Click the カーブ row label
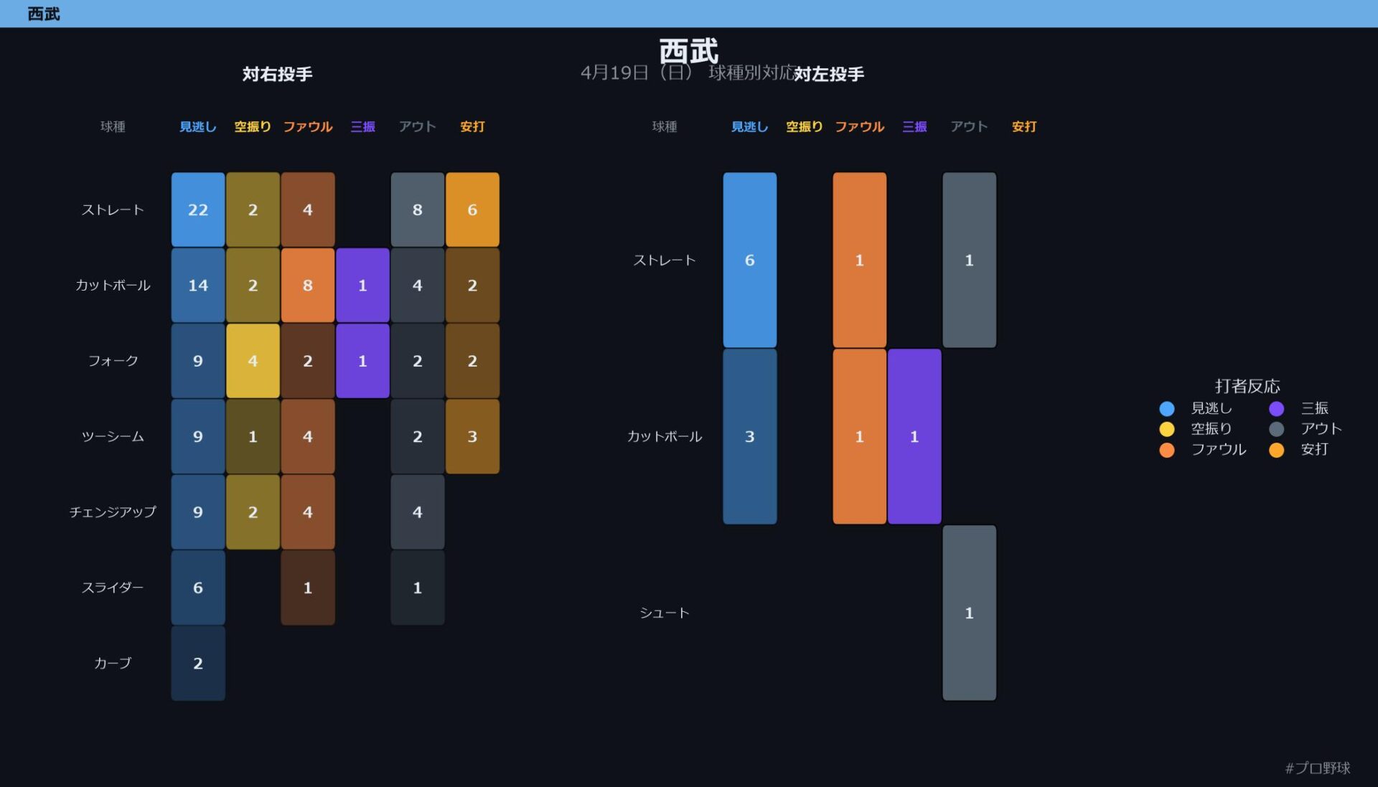The image size is (1378, 787). coord(113,664)
